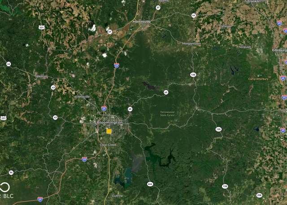287x205 pixels.
Task: Select the Clear Creek label
Action: coord(108,145)
